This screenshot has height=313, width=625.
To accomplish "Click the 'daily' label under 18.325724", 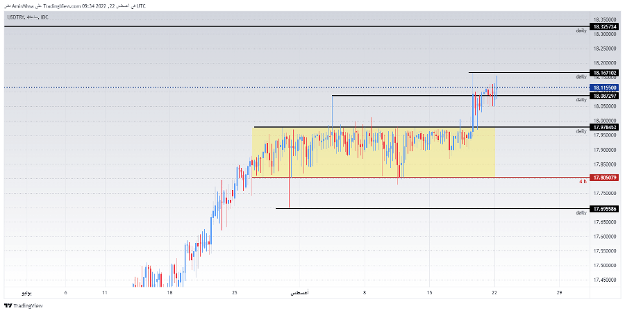I will pos(581,31).
